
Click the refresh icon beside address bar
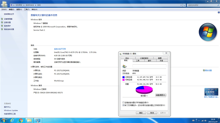(184, 5)
